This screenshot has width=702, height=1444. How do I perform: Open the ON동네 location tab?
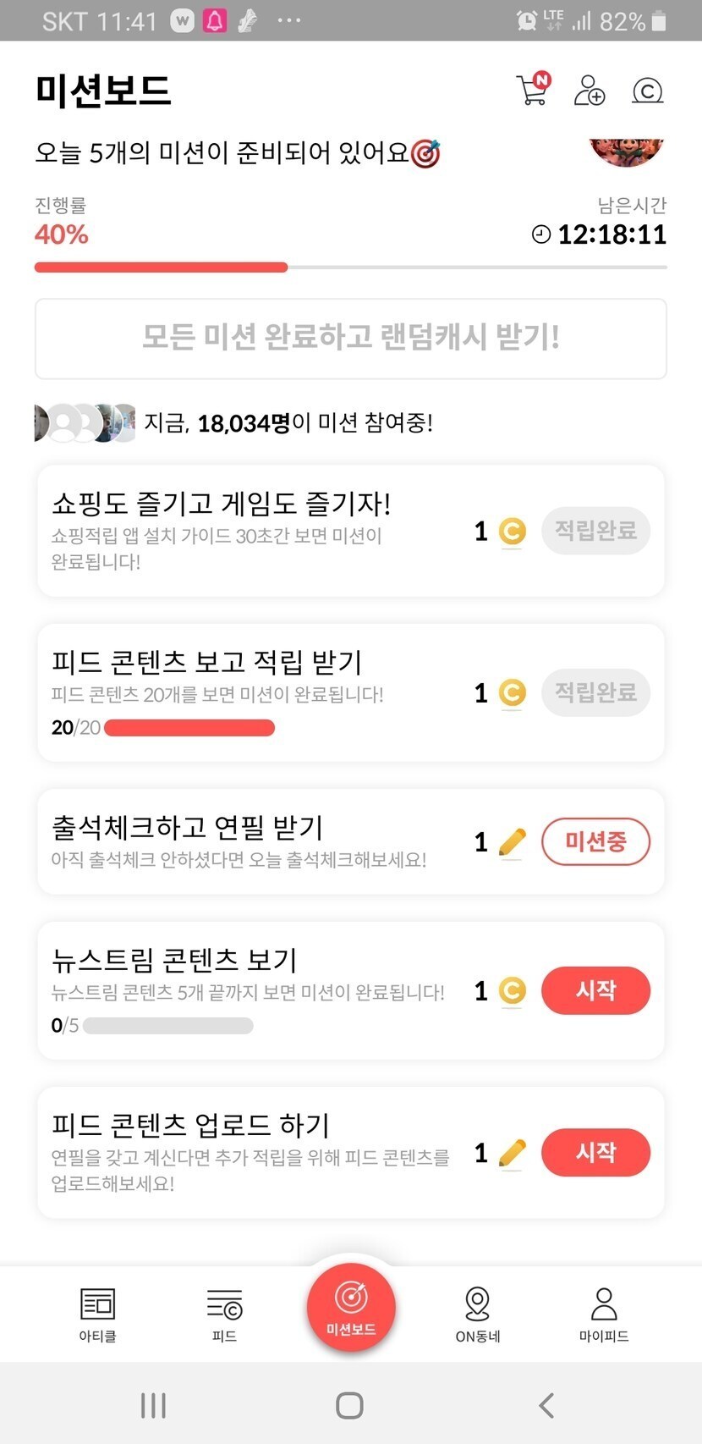click(478, 1314)
